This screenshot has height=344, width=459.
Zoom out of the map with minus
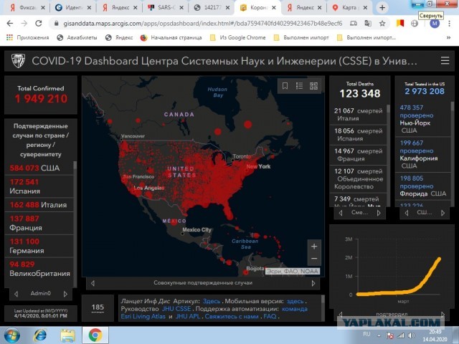314,259
